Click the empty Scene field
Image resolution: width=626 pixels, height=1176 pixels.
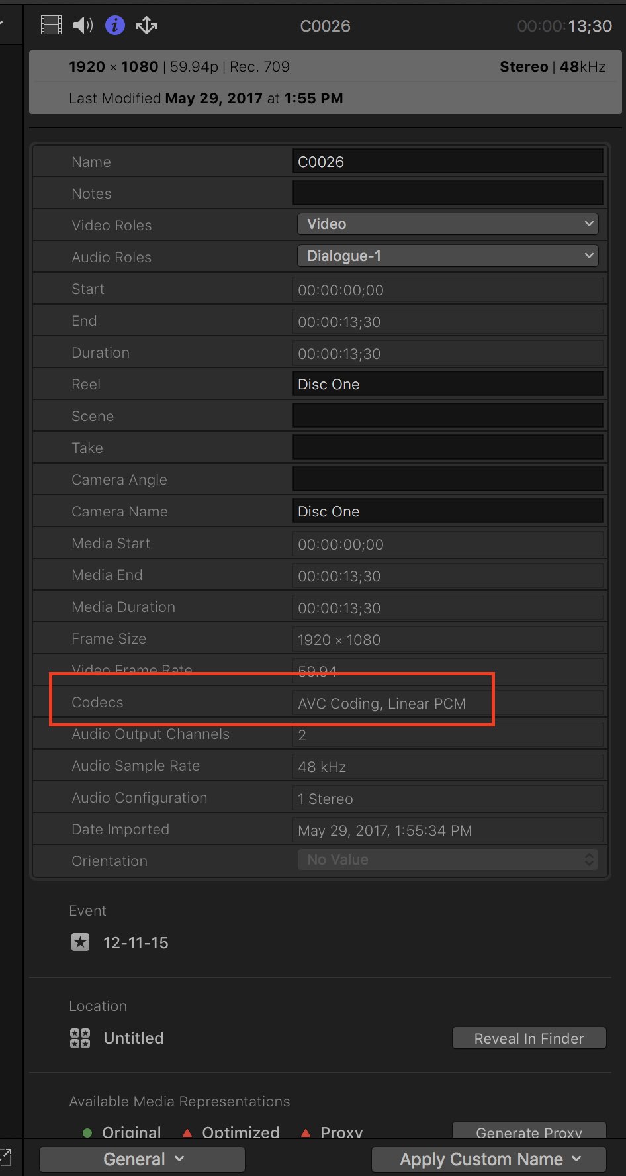[447, 416]
